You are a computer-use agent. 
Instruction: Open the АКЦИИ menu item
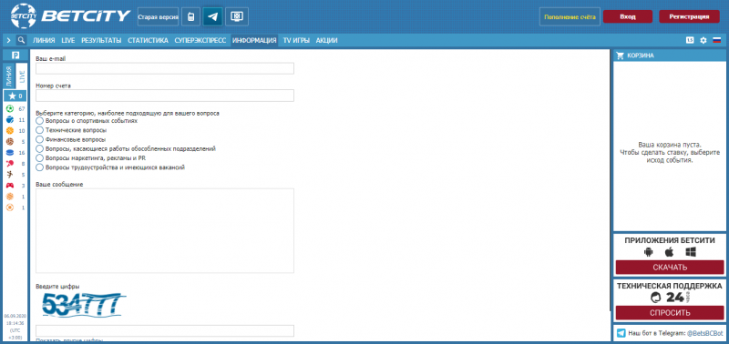click(x=327, y=40)
